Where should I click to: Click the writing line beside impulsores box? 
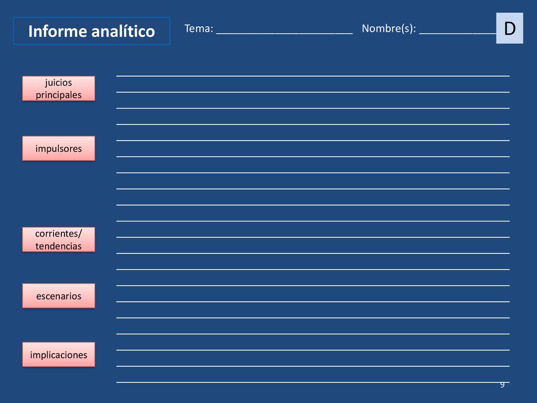pos(313,156)
